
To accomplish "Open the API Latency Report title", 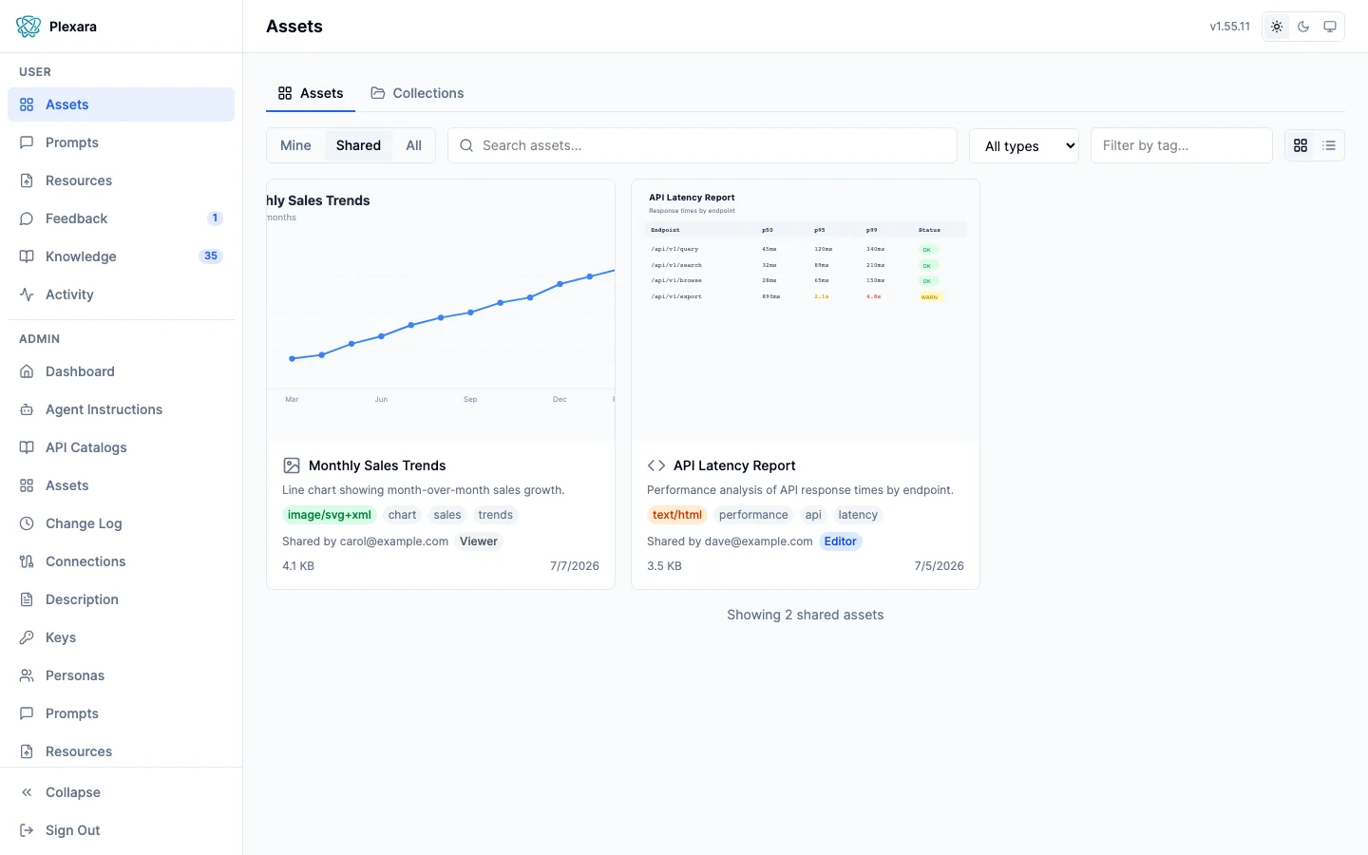I will point(734,465).
